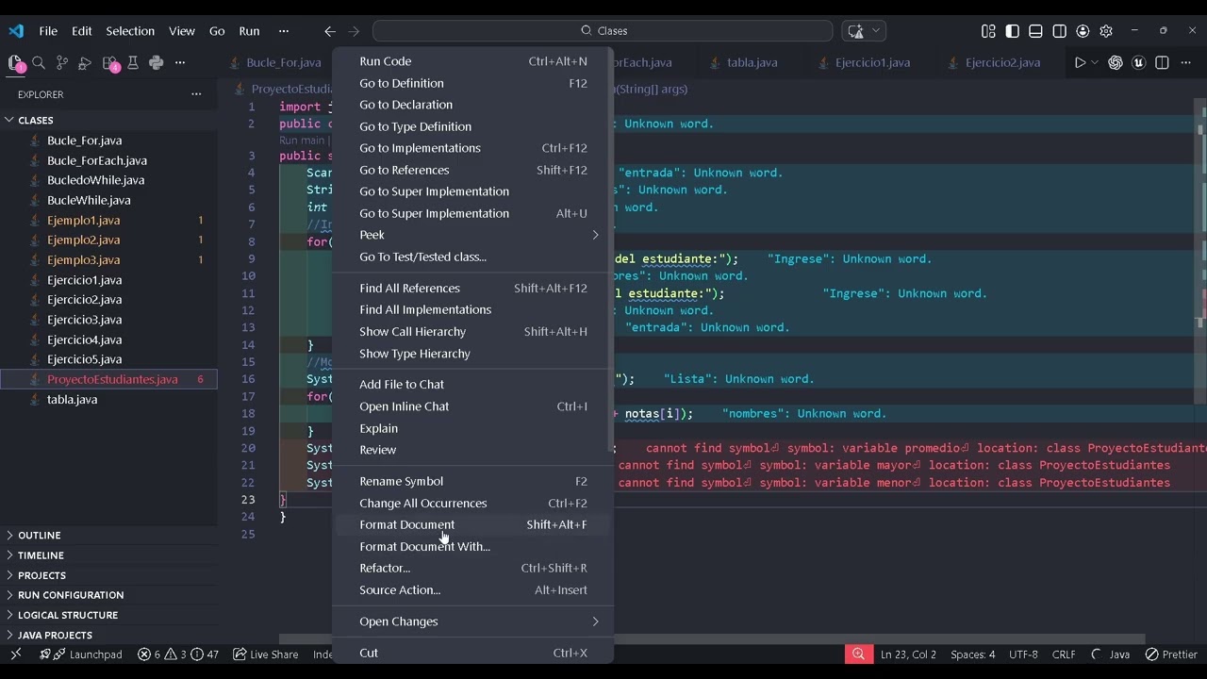
Task: Click Customize Layout icon
Action: 988,31
